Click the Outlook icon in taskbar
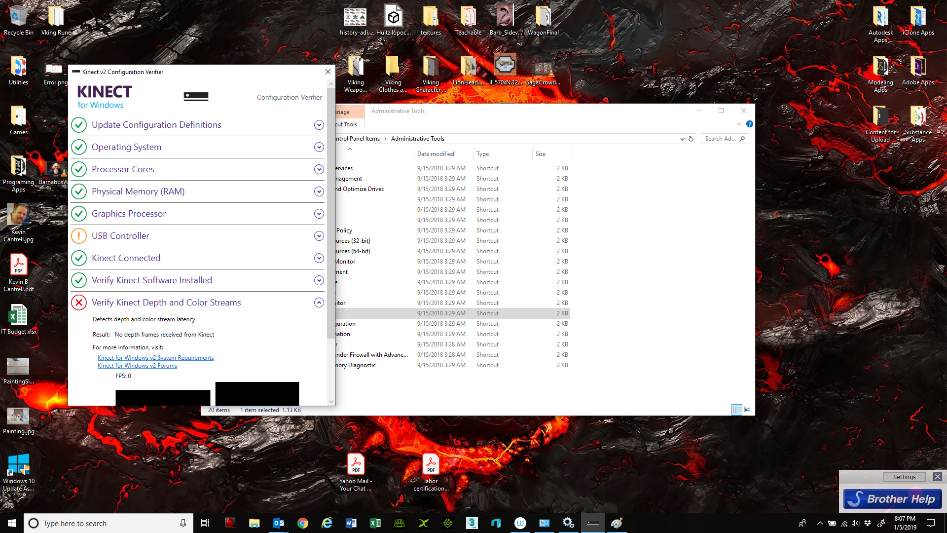947x533 pixels. [x=279, y=523]
